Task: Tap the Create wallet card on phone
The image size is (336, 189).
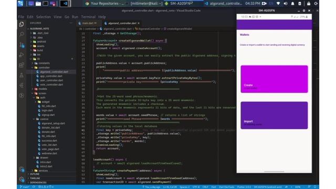Action: (274, 79)
